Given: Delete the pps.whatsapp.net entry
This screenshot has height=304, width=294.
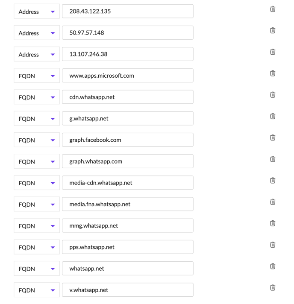Looking at the screenshot, I should (272, 245).
